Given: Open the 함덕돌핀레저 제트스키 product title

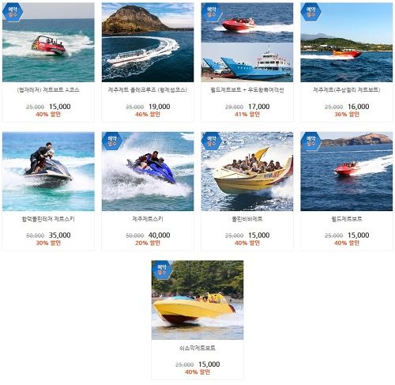Looking at the screenshot, I should pyautogui.click(x=48, y=219).
